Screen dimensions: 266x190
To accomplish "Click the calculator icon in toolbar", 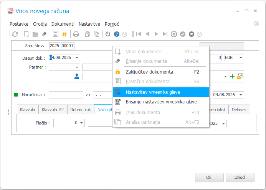I will [56, 34].
